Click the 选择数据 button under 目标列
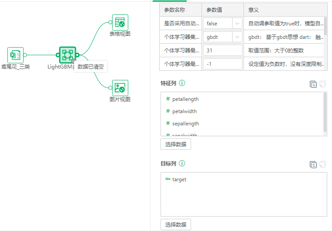 click(175, 224)
